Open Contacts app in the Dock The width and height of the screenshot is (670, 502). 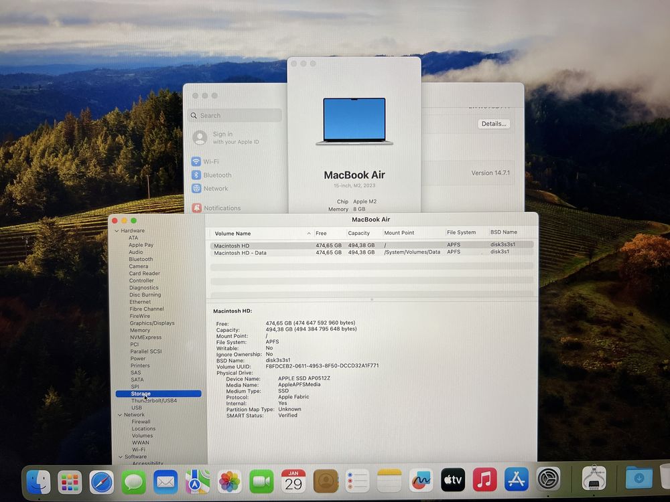(x=326, y=481)
